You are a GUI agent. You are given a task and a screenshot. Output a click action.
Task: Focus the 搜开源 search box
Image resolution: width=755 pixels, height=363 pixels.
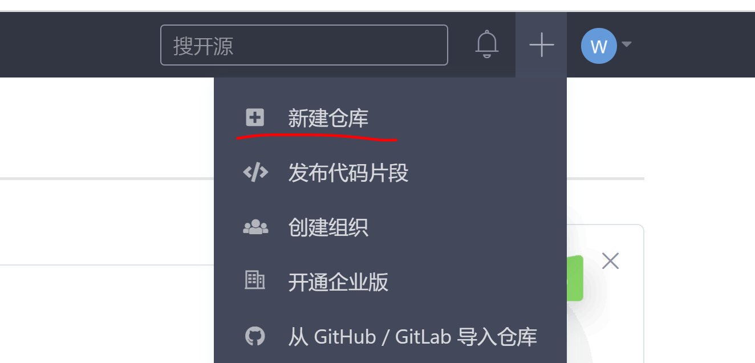pos(304,45)
